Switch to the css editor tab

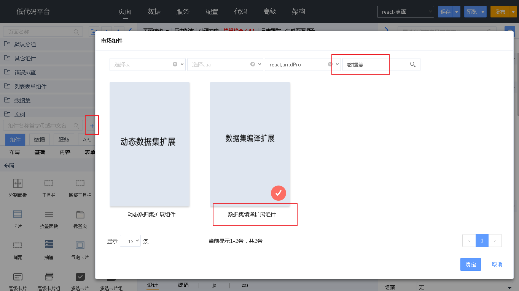coord(245,285)
